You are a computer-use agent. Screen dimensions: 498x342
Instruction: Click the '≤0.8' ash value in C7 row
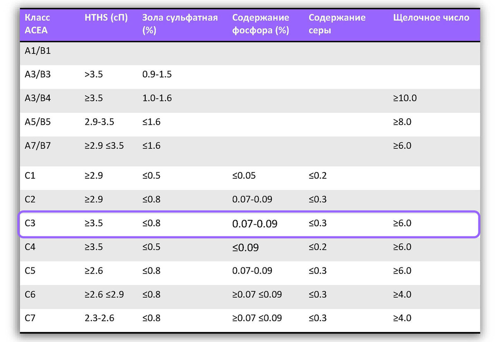(x=151, y=318)
